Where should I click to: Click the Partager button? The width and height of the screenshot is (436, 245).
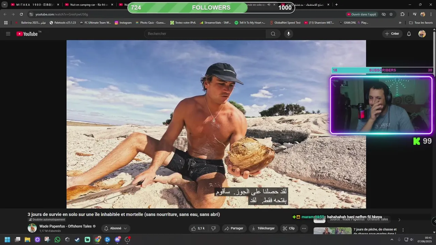point(234,228)
